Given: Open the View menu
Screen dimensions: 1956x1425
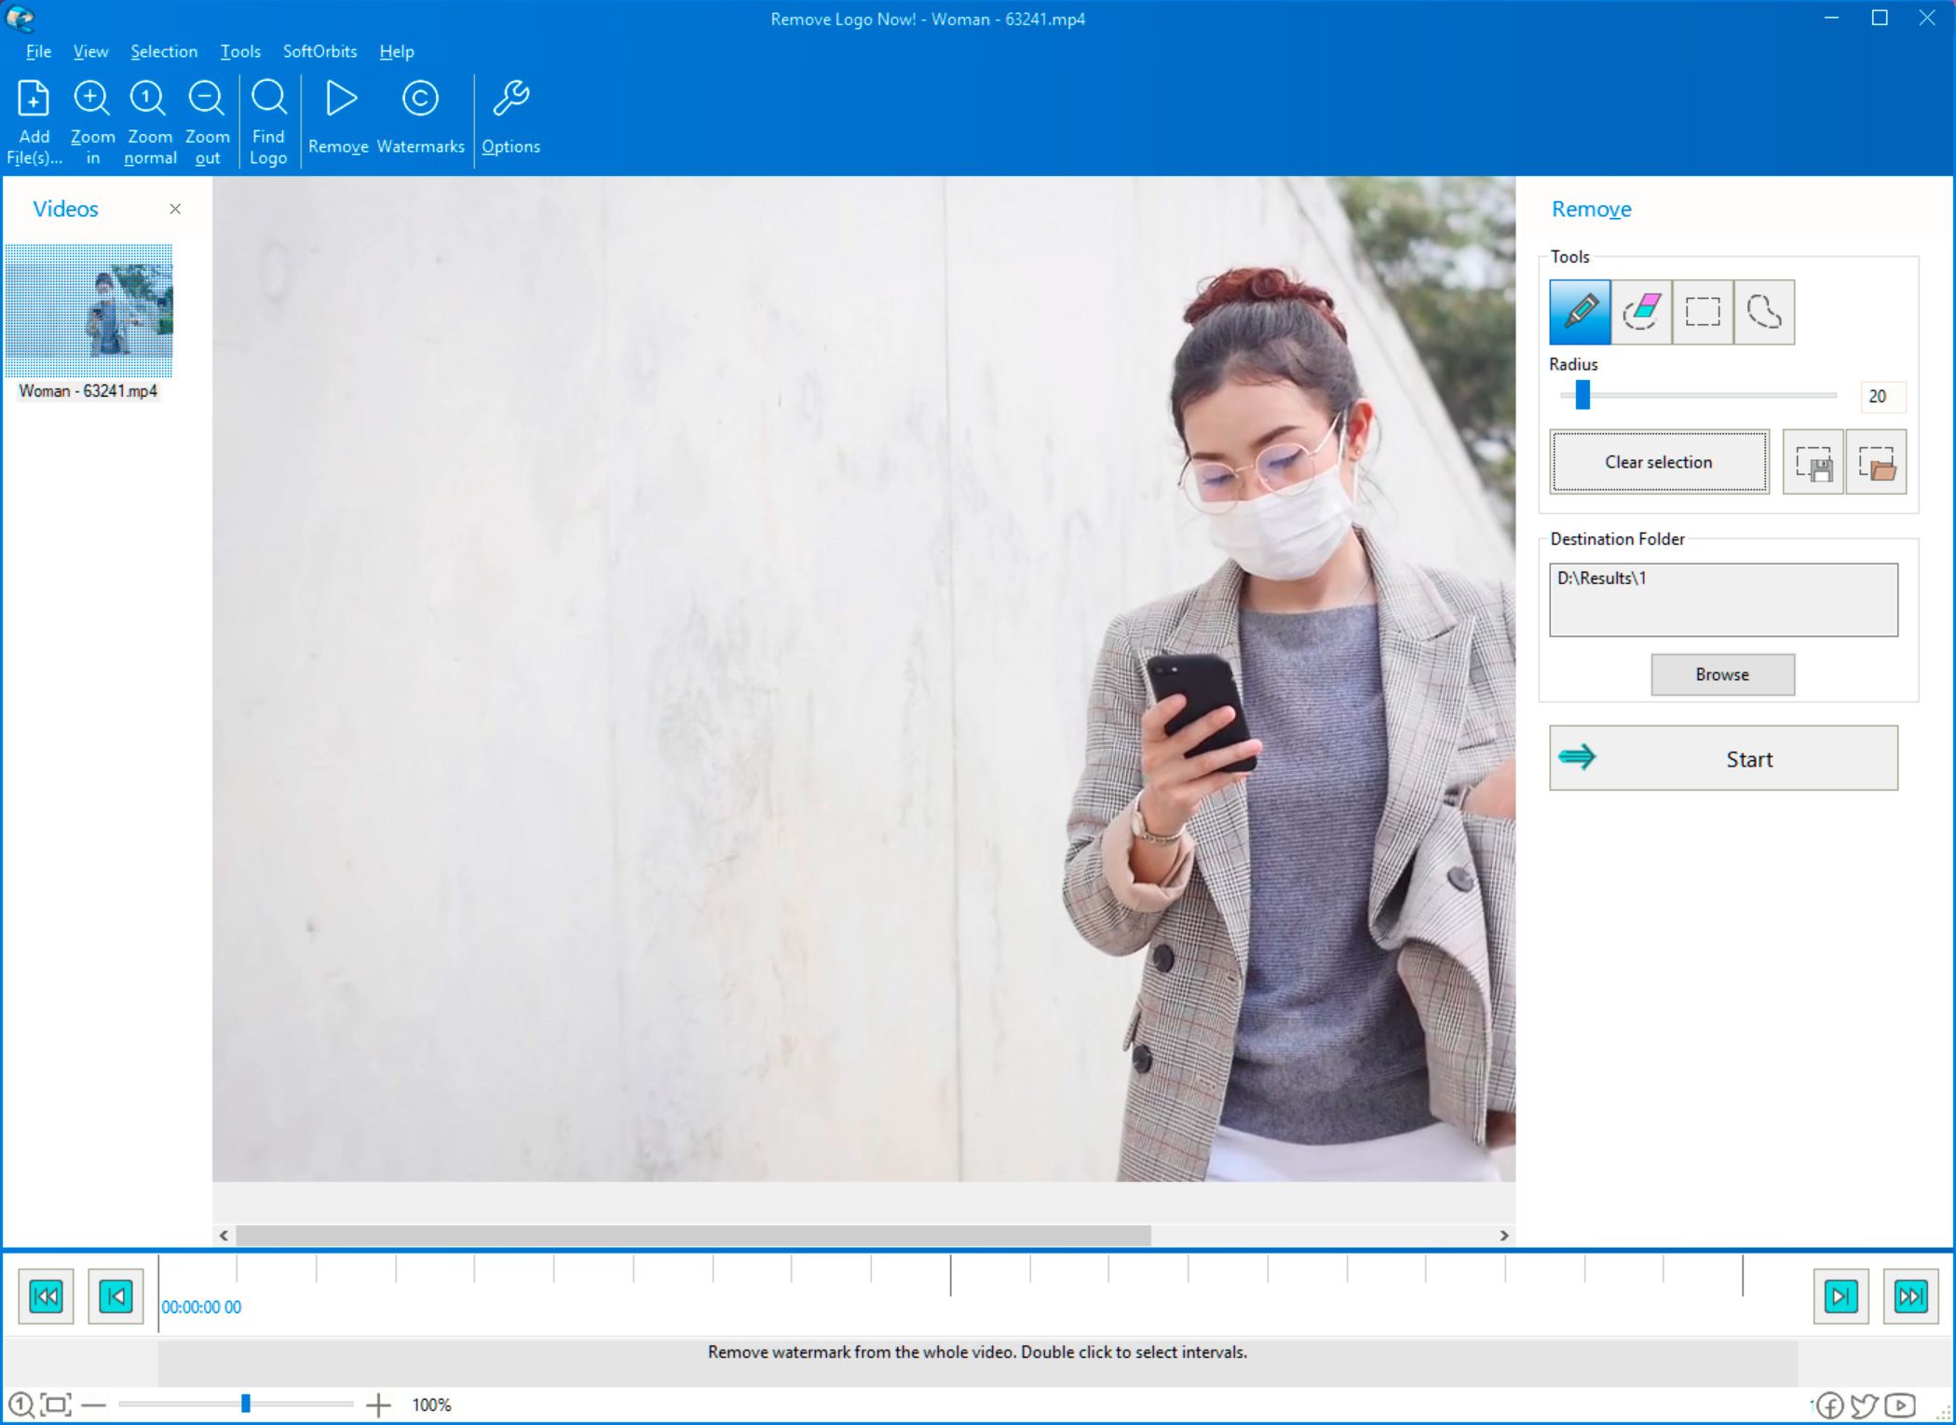Looking at the screenshot, I should pos(90,51).
